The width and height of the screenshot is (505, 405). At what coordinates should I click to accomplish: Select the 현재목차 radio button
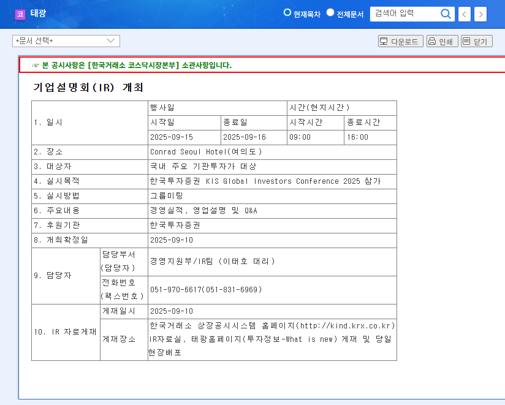coord(286,12)
